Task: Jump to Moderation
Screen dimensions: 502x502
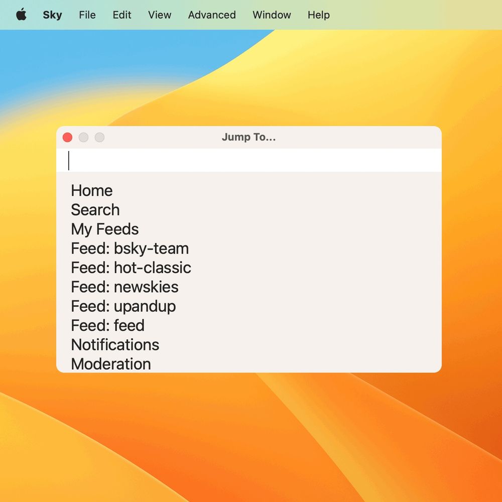Action: pyautogui.click(x=111, y=364)
